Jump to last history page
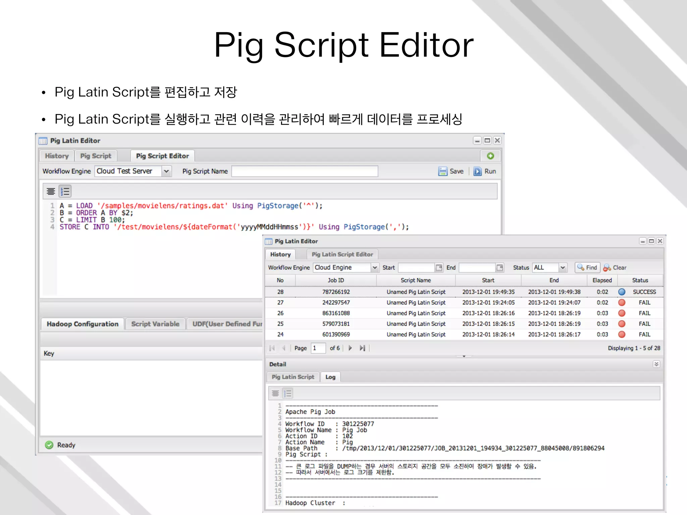 coord(362,348)
